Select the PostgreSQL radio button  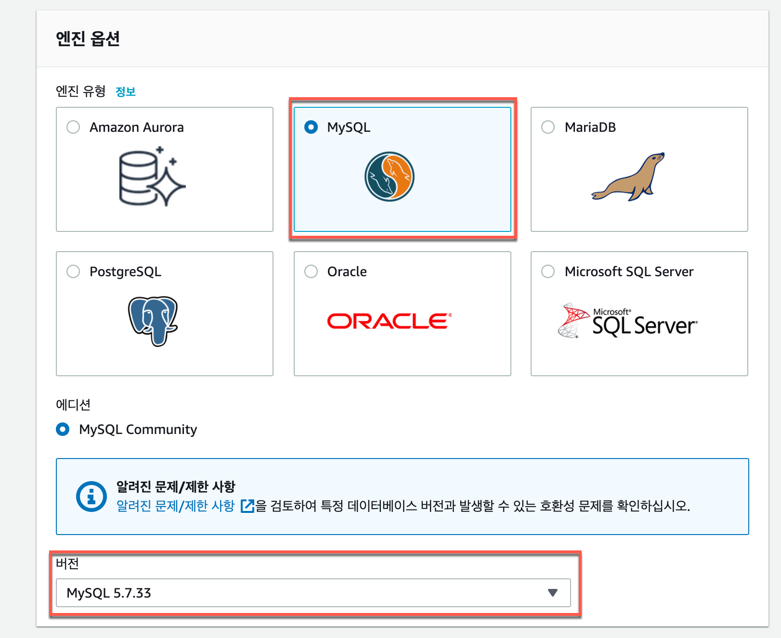click(73, 271)
